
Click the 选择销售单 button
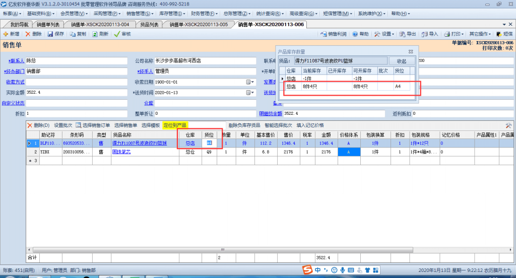125,125
